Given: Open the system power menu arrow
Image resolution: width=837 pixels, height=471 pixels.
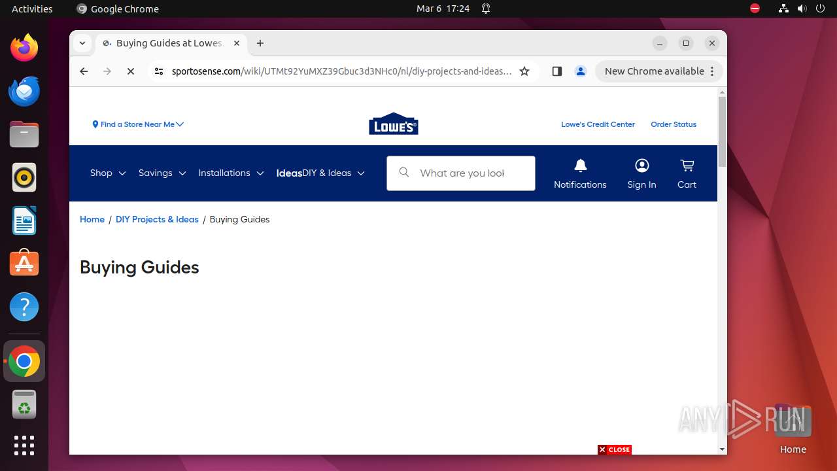Looking at the screenshot, I should 821,9.
